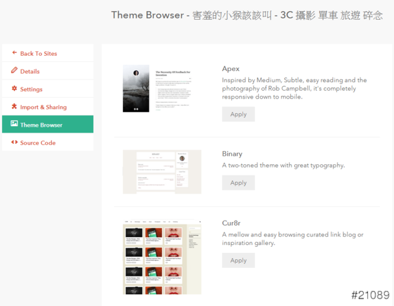
Task: Click the Cur8r theme title
Action: [232, 223]
